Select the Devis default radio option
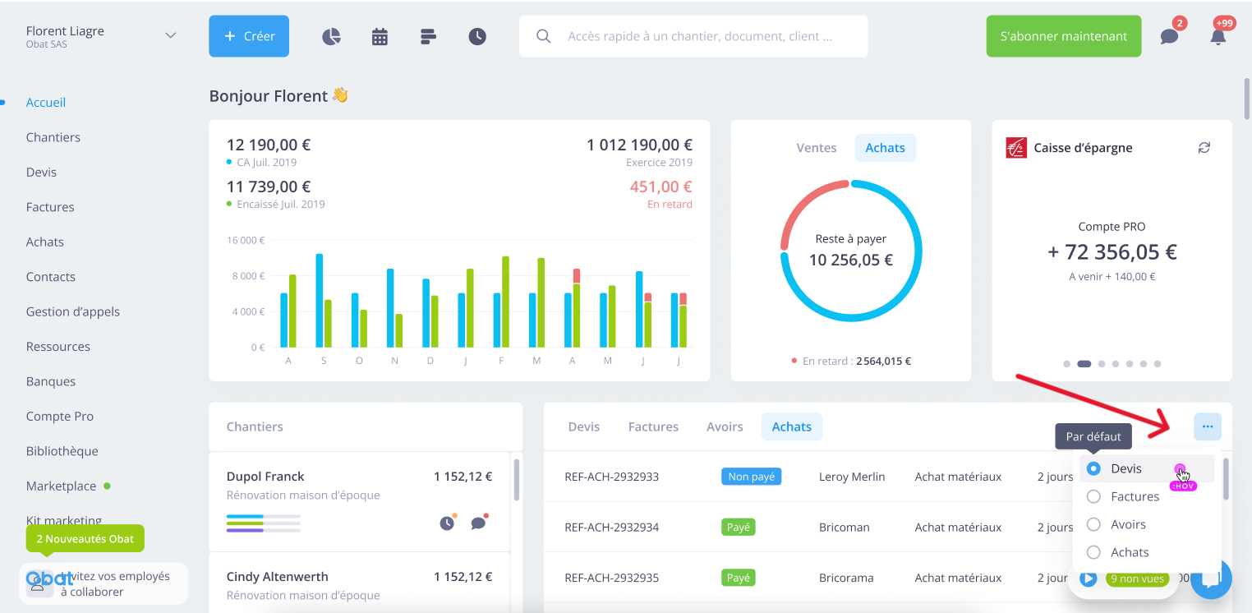1252x613 pixels. [x=1093, y=468]
